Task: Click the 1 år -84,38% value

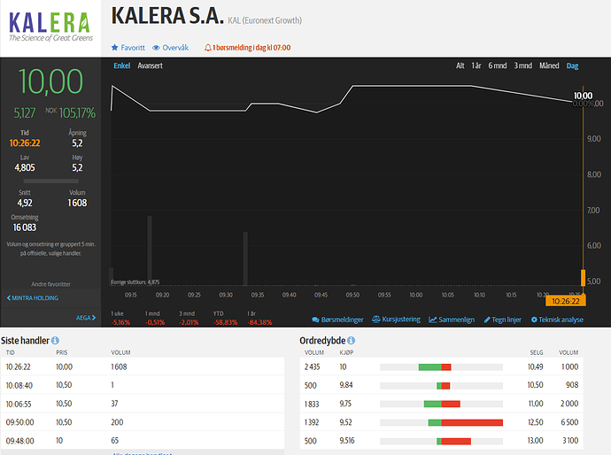Action: coord(259,322)
